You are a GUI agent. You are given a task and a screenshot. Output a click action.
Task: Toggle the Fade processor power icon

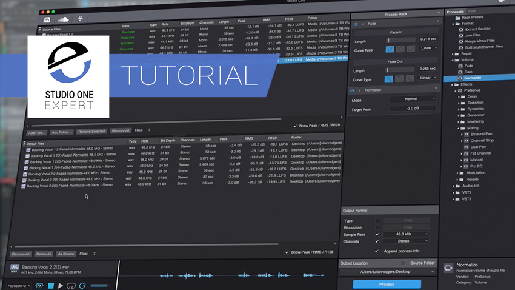pos(355,24)
